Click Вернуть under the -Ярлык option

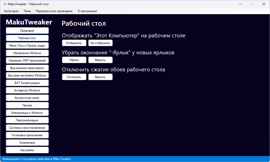point(100,60)
